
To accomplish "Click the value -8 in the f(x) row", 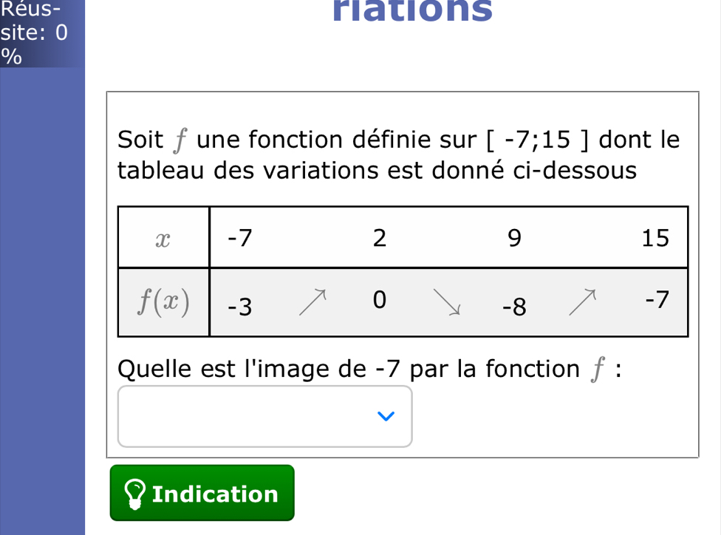I will [x=514, y=307].
